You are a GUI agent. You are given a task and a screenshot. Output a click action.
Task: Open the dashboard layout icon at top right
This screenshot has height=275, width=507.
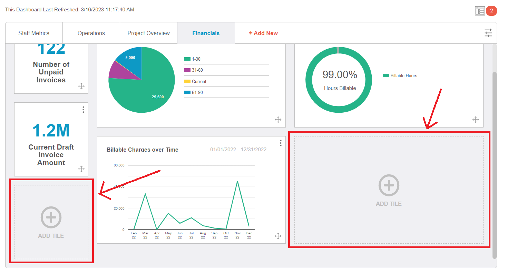click(x=480, y=11)
